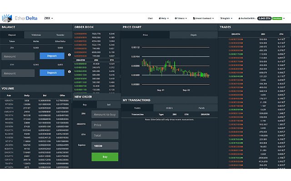
Task: Open the Chat link
Action: coord(150,18)
